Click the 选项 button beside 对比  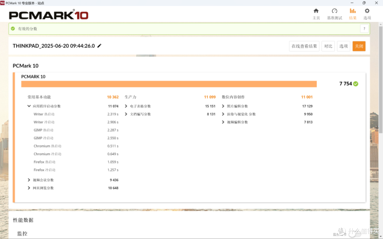click(x=343, y=46)
